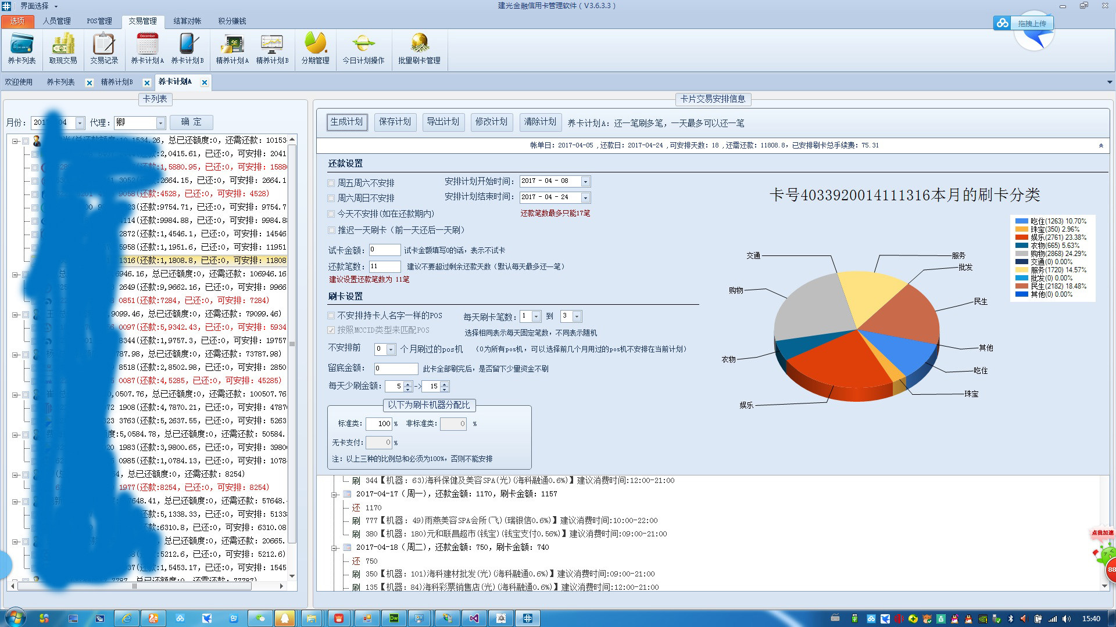The image size is (1116, 627).
Task: Click the 修改计划 button
Action: [492, 122]
